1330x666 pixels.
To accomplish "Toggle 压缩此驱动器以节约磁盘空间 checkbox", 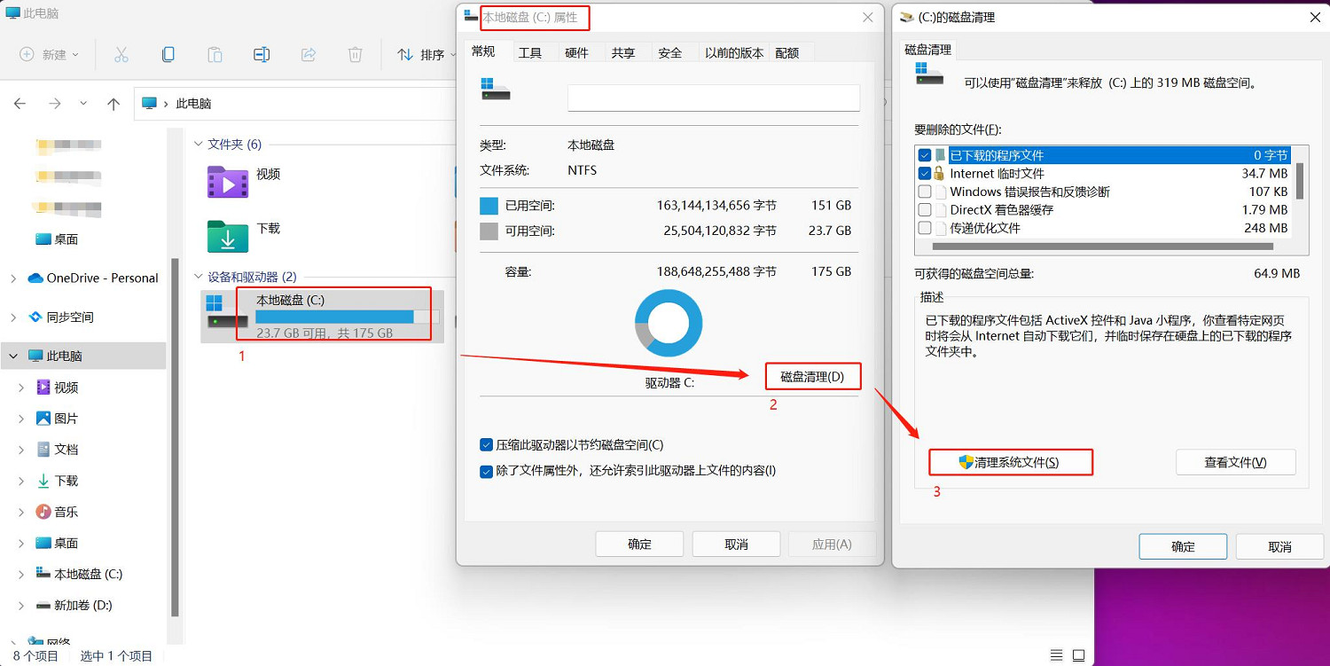I will 486,445.
